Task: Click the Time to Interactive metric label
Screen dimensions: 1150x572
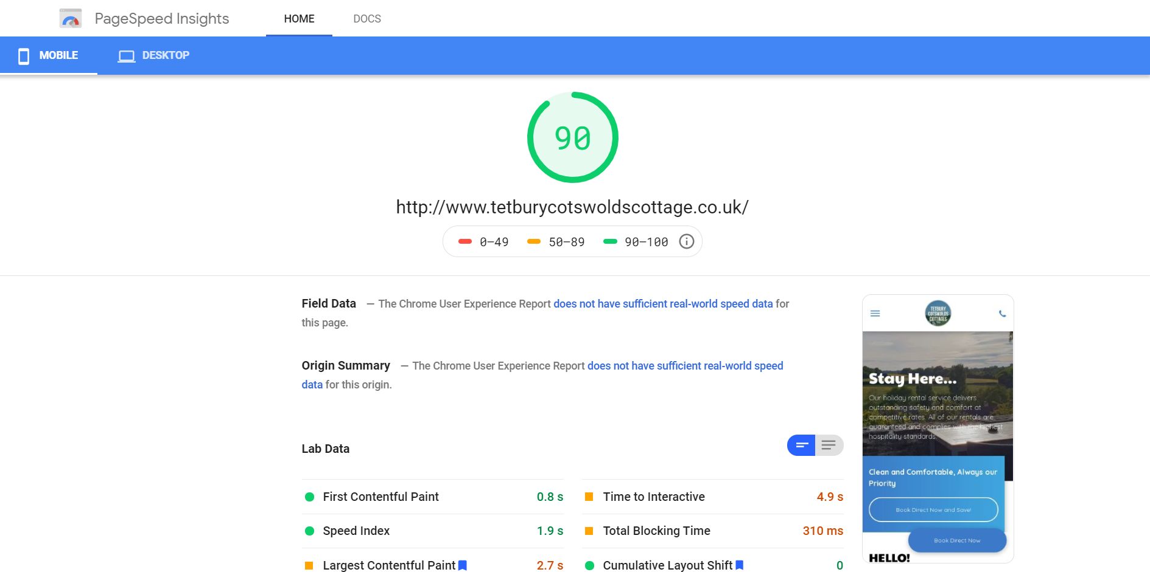Action: coord(654,497)
